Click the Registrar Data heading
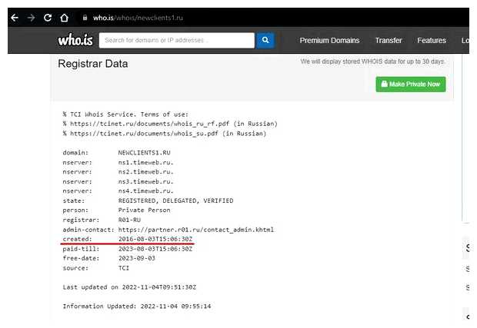This screenshot has width=477, height=328. 94,64
